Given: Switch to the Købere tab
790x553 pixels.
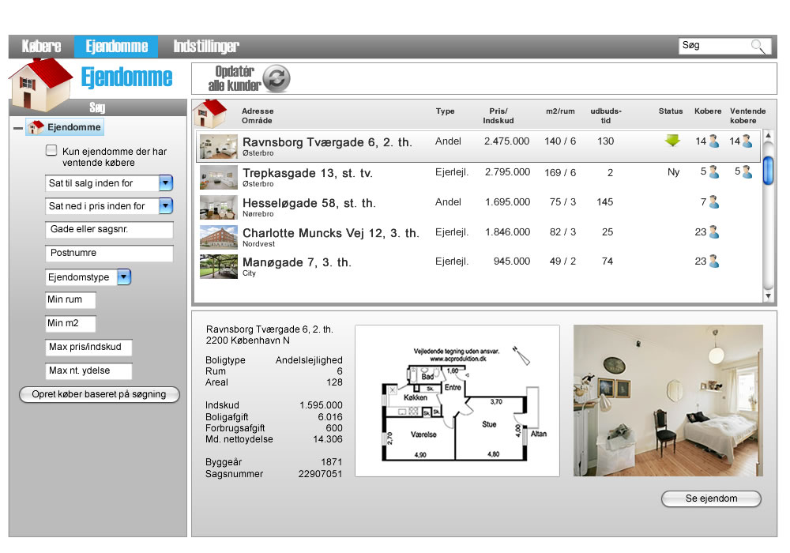Looking at the screenshot, I should [41, 47].
